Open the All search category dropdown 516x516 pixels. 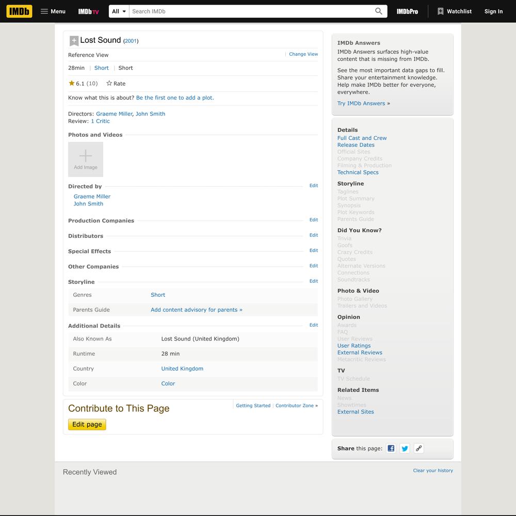pos(119,11)
